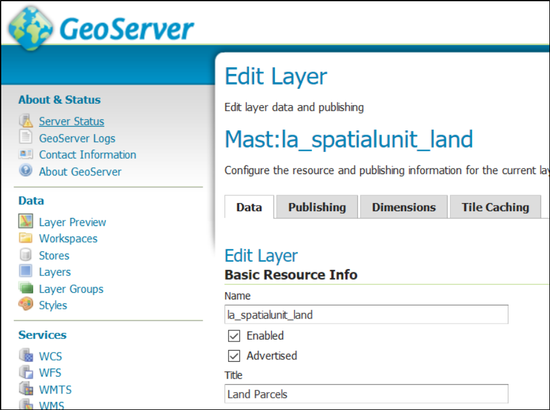Click the Styles palette icon
Image resolution: width=550 pixels, height=410 pixels.
click(25, 305)
